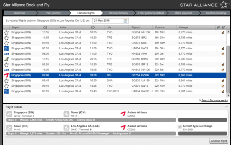Image resolution: width=231 pixels, height=145 pixels.
Task: Go to the Welcome step
Action: (x=19, y=13)
